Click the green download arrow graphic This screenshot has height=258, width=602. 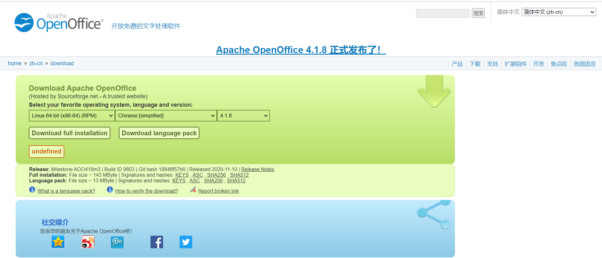(x=434, y=91)
